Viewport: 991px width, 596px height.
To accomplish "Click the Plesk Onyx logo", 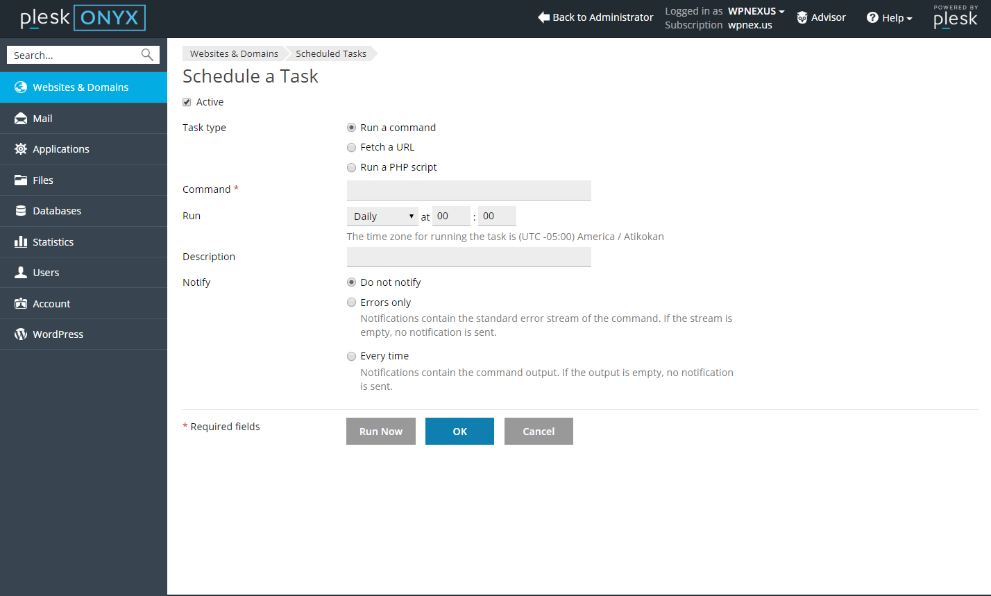I will [83, 18].
